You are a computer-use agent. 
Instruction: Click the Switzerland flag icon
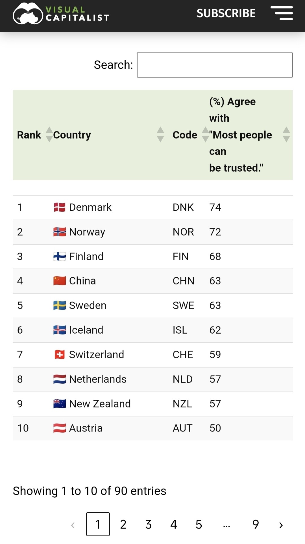[60, 355]
